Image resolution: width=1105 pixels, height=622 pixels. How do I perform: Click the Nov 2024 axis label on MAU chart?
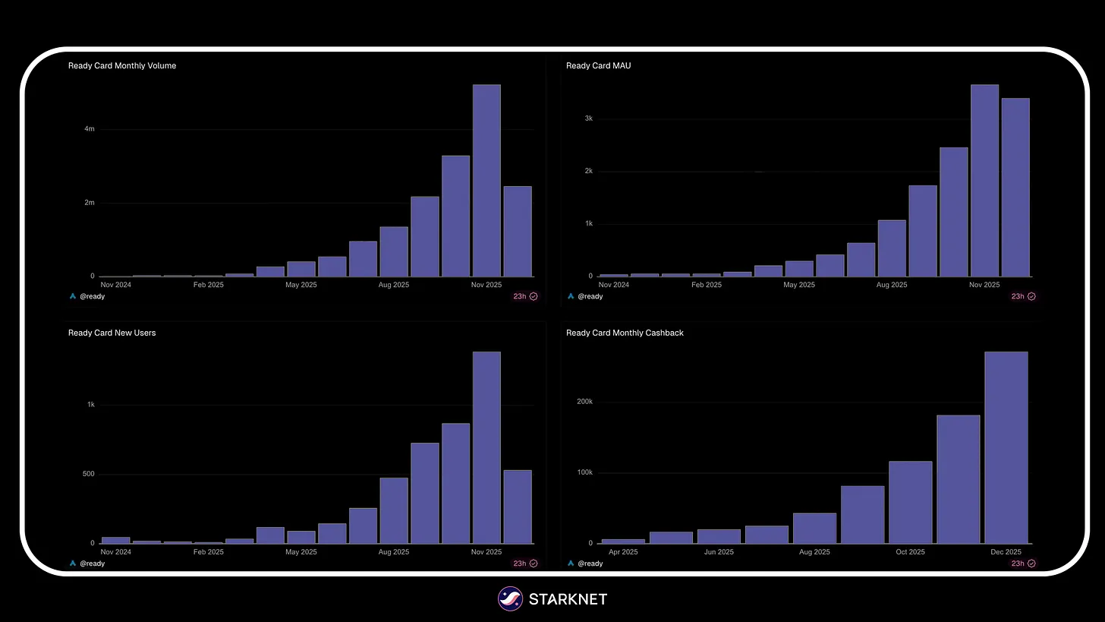613,285
